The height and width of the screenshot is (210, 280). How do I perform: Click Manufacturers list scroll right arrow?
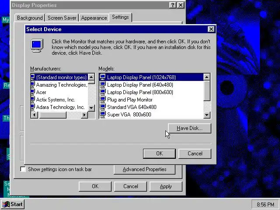tap(84, 115)
